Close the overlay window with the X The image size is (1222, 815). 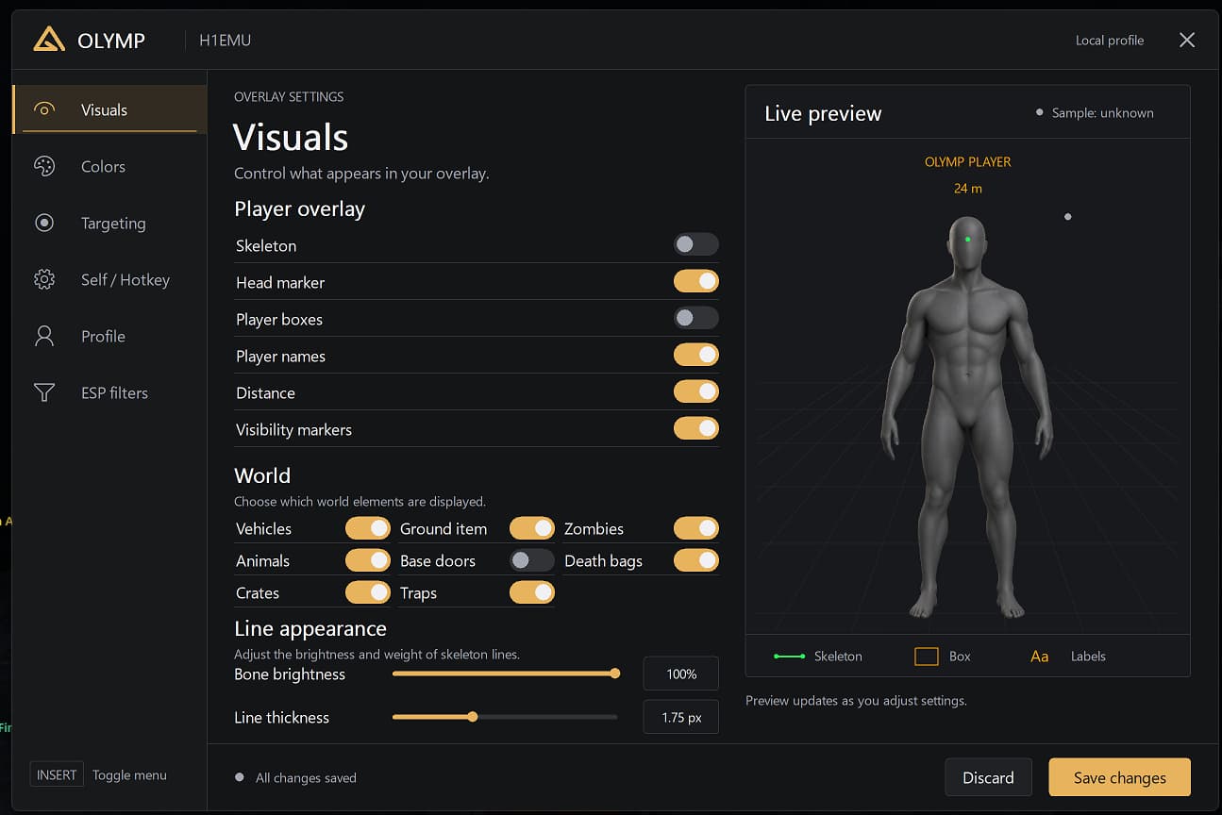point(1187,40)
